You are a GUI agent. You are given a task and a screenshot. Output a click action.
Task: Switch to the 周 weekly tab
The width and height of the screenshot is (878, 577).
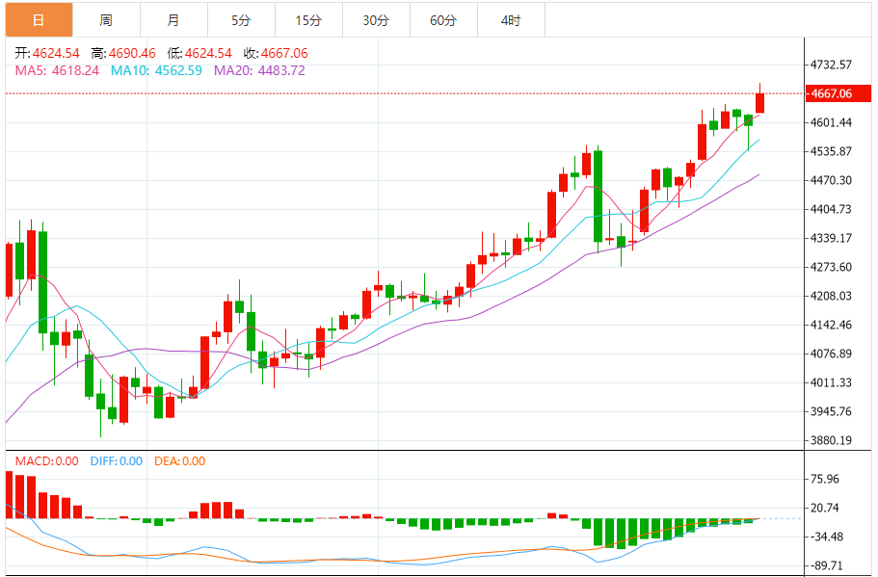pos(105,19)
